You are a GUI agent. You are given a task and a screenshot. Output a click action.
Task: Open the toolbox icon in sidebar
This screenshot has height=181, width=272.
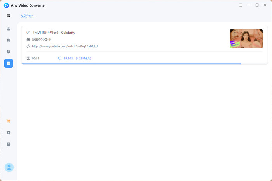tap(9, 29)
